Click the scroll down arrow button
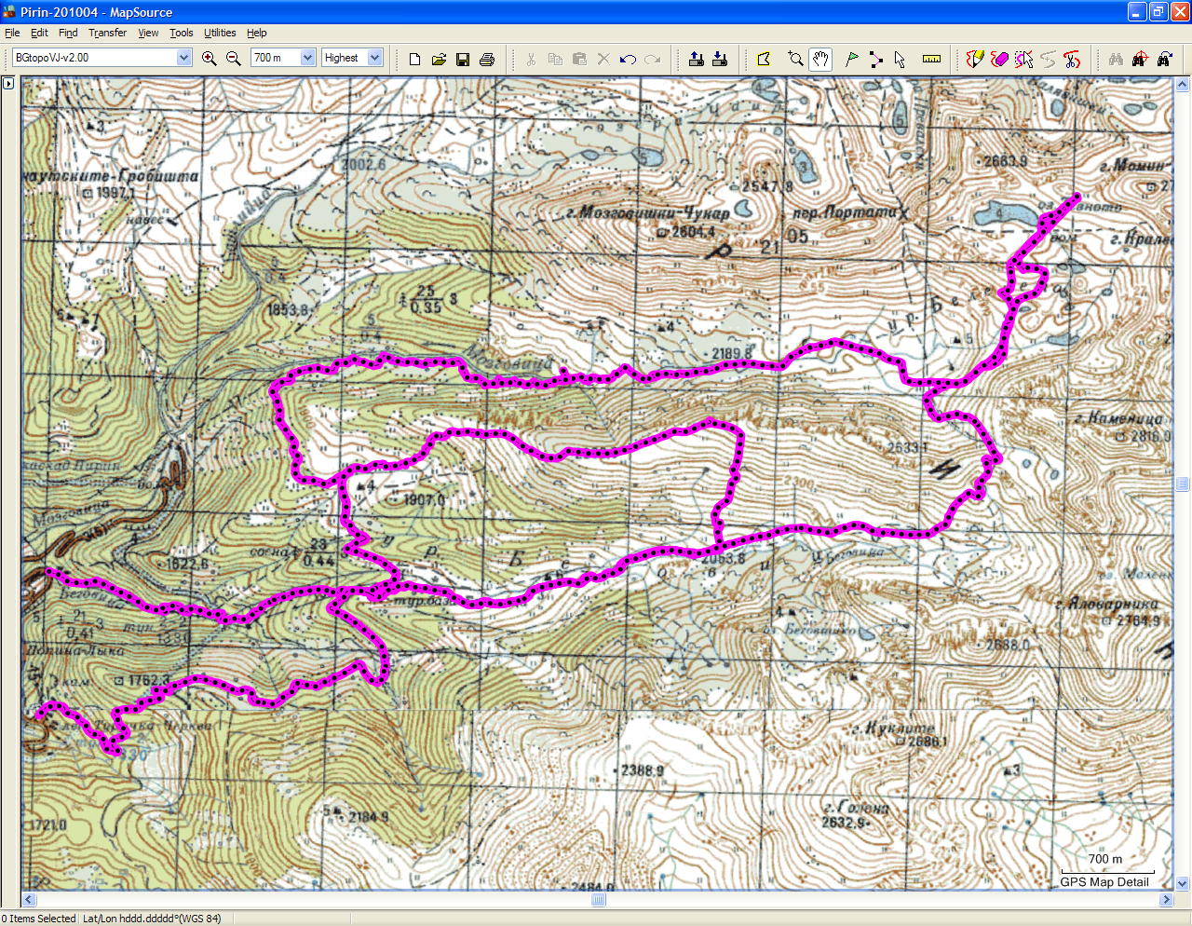 point(1183,884)
